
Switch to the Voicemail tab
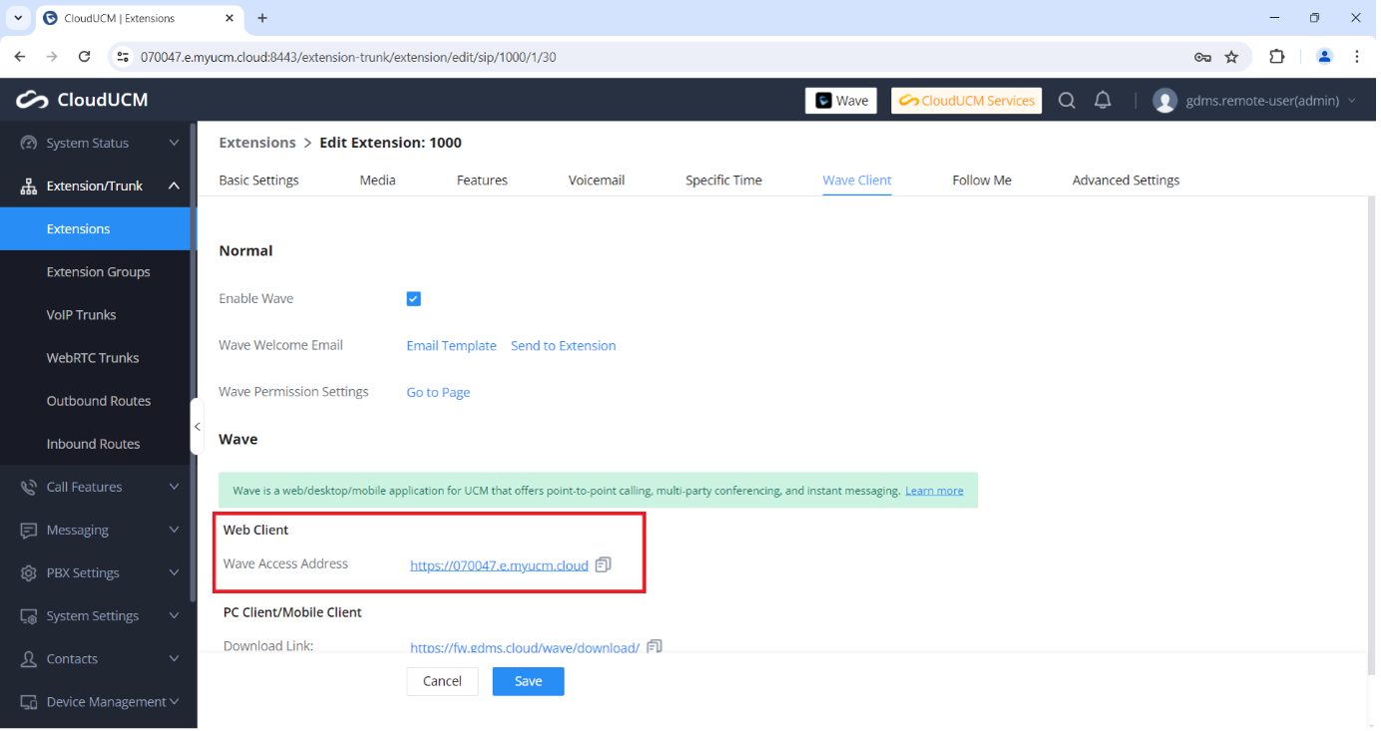tap(596, 181)
